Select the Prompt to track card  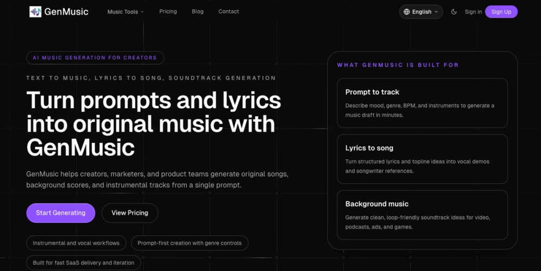tap(423, 103)
